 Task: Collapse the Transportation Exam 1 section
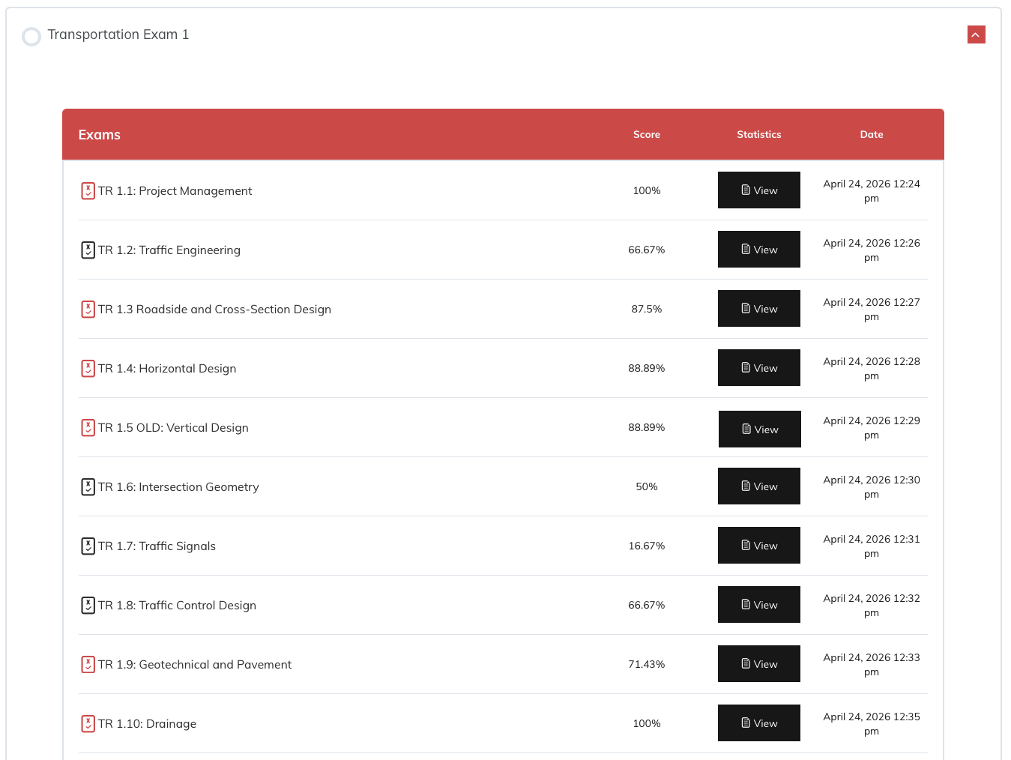(976, 35)
